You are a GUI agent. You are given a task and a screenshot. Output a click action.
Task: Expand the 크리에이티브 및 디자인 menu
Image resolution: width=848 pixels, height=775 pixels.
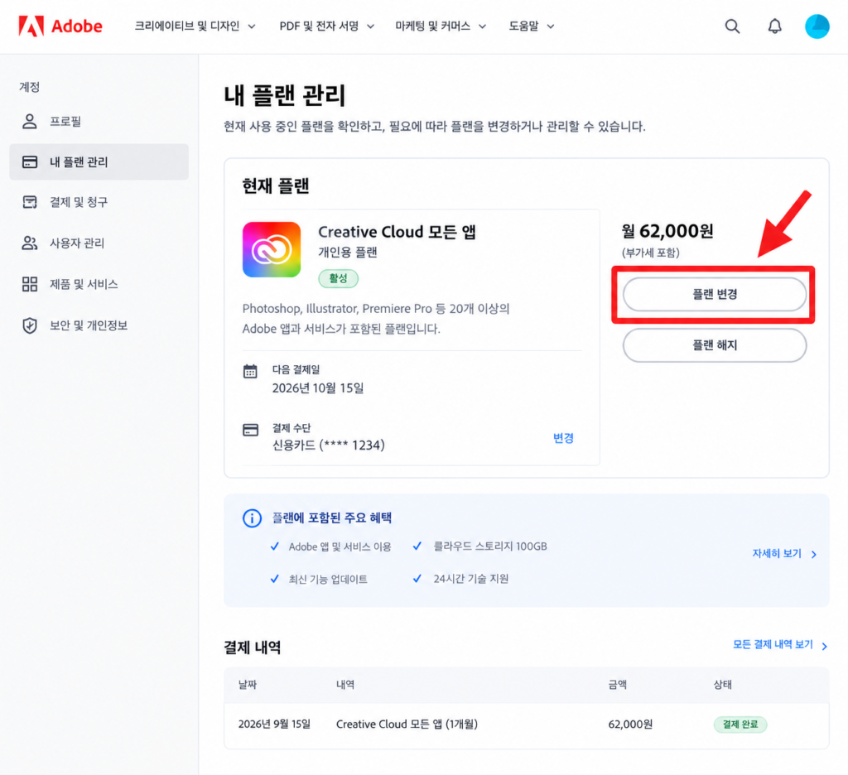[x=195, y=26]
